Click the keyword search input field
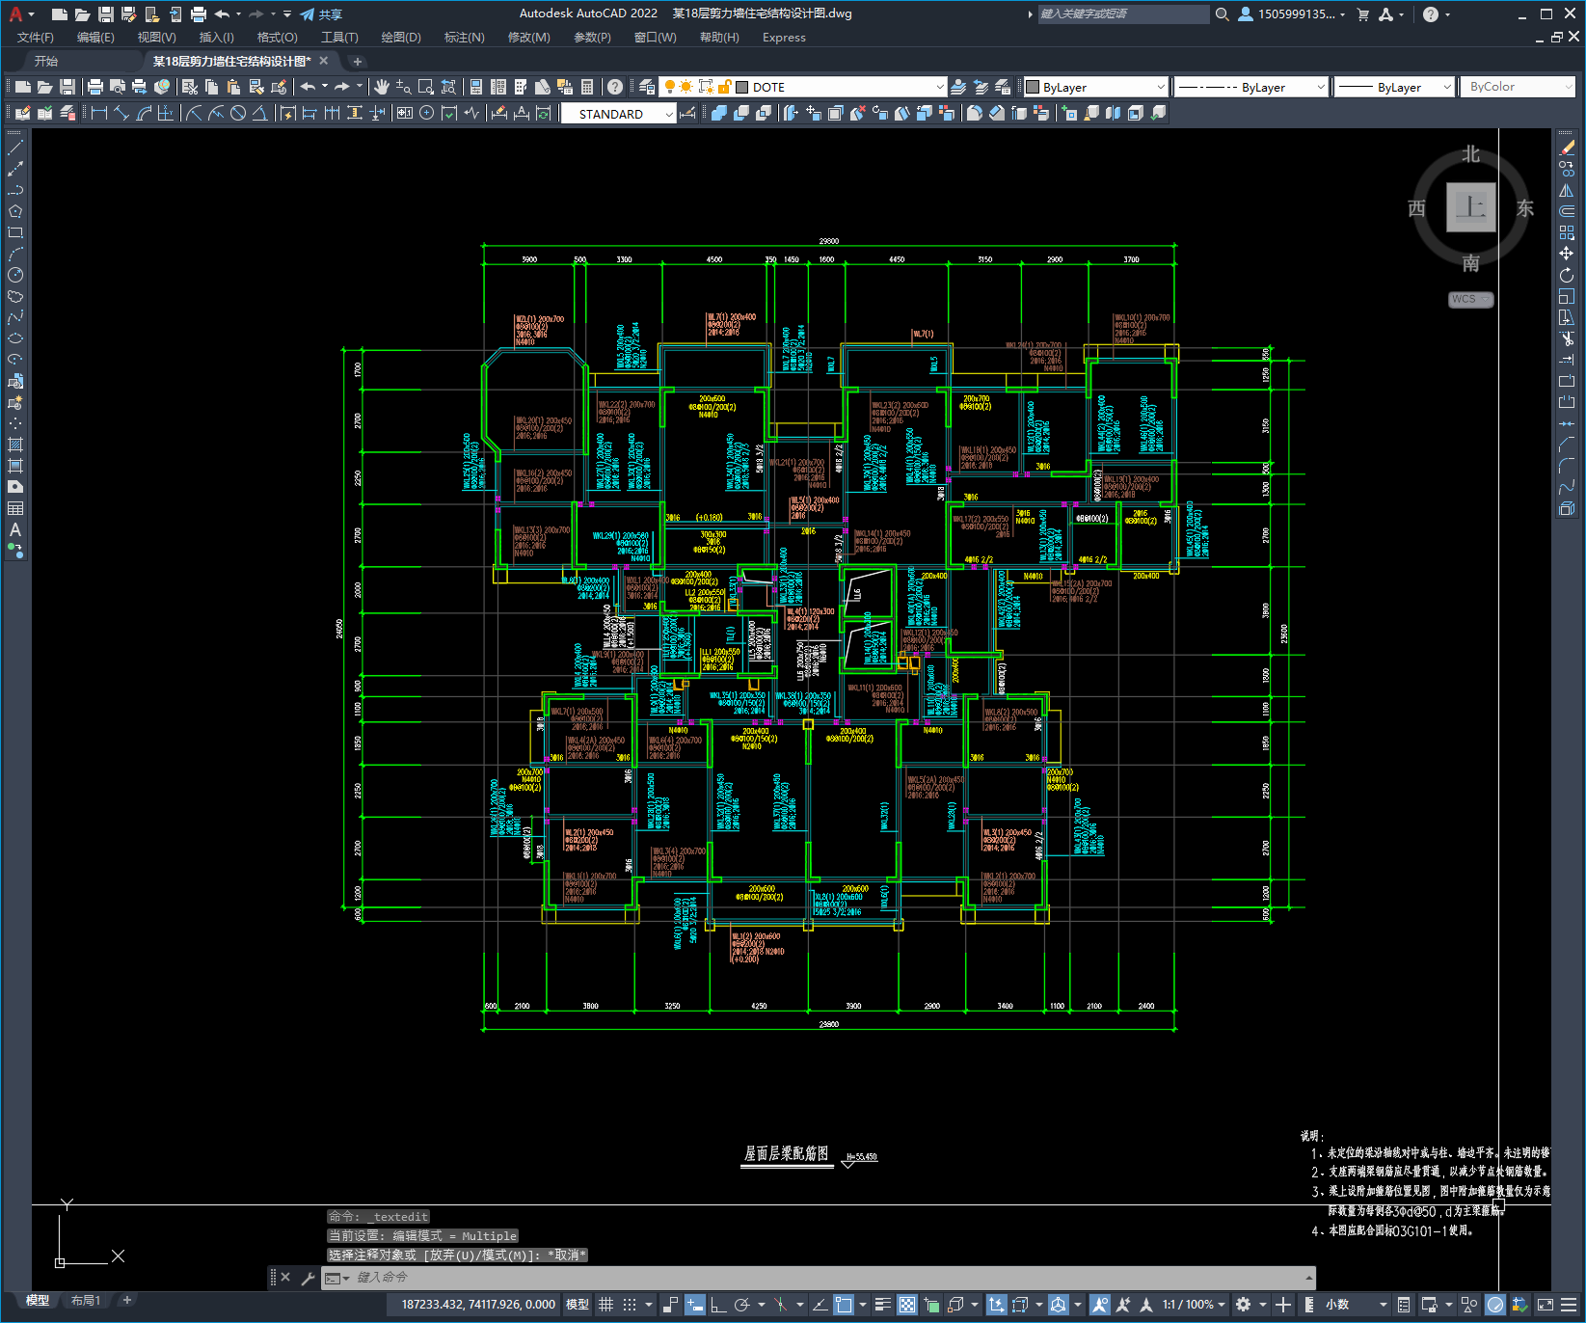This screenshot has height=1323, width=1586. point(1123,14)
